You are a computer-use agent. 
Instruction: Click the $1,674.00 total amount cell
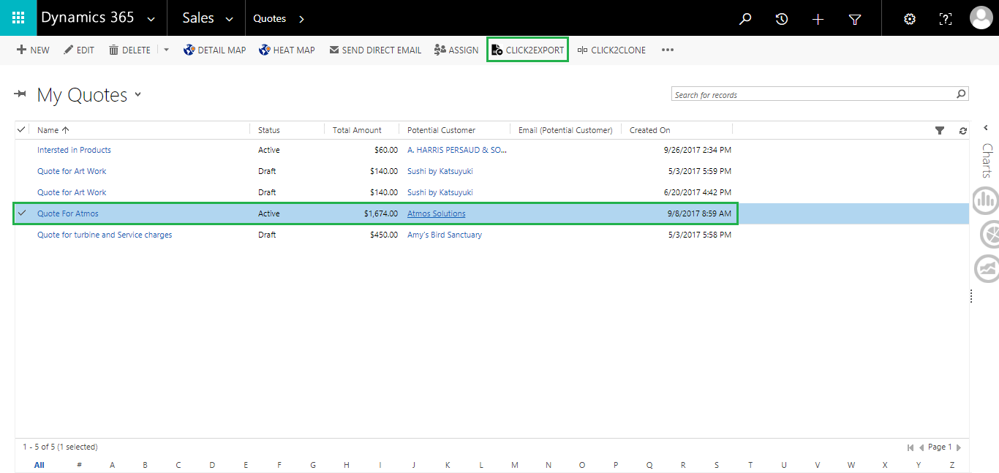(381, 213)
